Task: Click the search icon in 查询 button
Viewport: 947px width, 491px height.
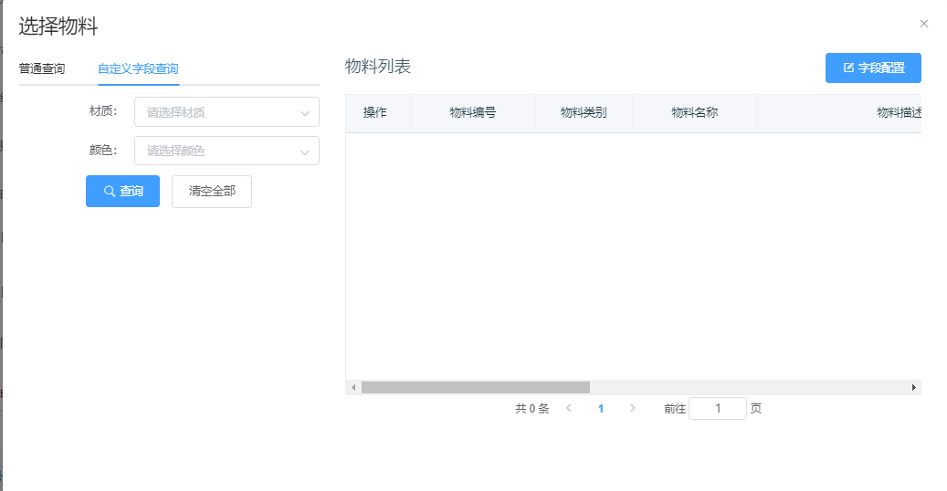Action: pyautogui.click(x=110, y=192)
